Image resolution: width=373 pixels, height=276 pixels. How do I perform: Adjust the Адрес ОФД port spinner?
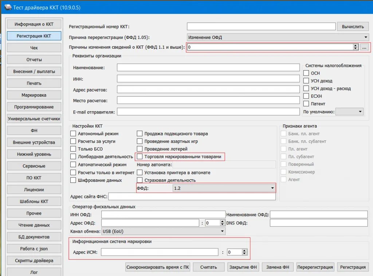[x=222, y=223]
